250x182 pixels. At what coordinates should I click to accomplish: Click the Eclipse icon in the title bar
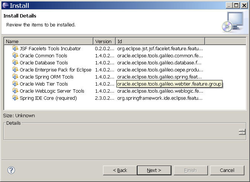point(6,5)
